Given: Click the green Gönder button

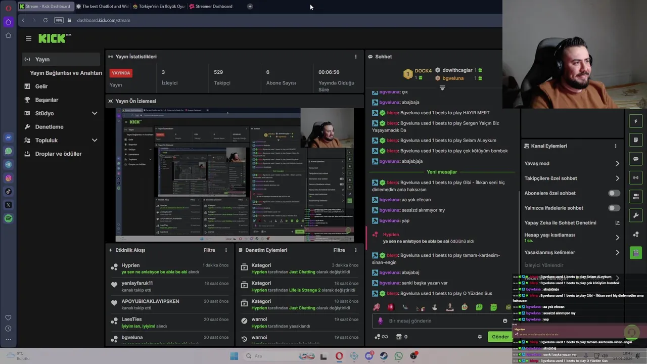Looking at the screenshot, I should click(x=500, y=337).
